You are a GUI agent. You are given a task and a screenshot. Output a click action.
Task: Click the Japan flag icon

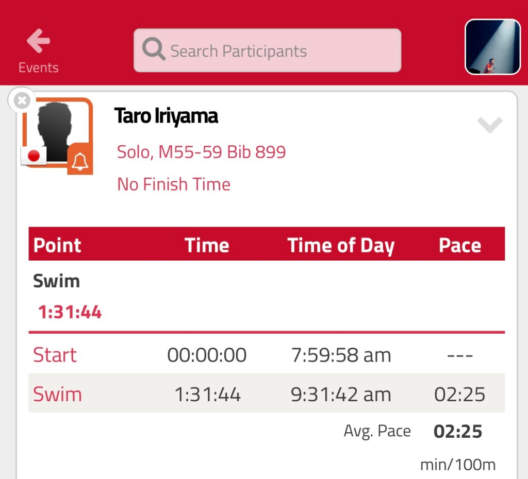34,156
